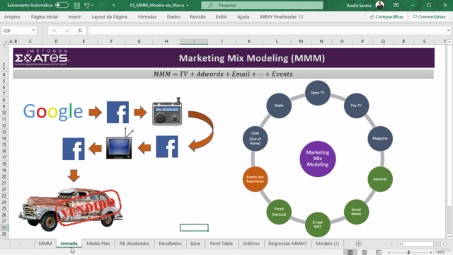Open the ribbon display options icon
The image size is (453, 255).
pos(396,5)
